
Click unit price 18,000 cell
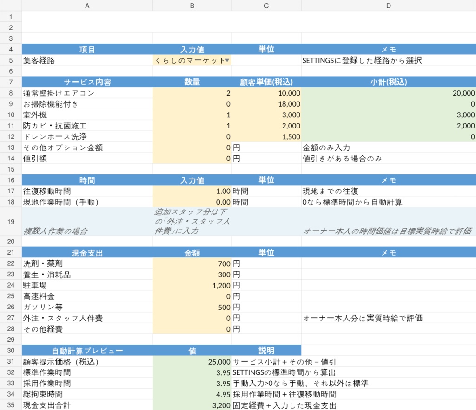(x=266, y=104)
